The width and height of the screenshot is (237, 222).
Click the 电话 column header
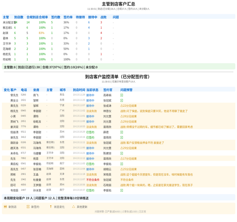[x=24, y=90]
